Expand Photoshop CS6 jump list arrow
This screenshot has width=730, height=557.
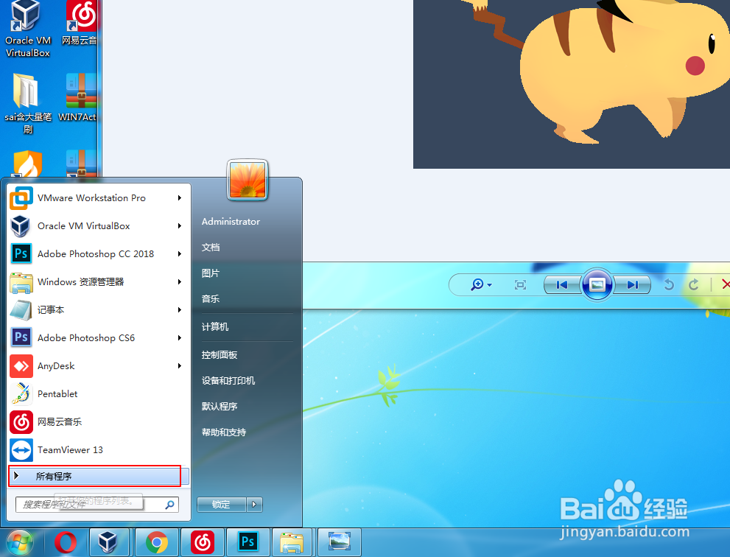coord(180,337)
